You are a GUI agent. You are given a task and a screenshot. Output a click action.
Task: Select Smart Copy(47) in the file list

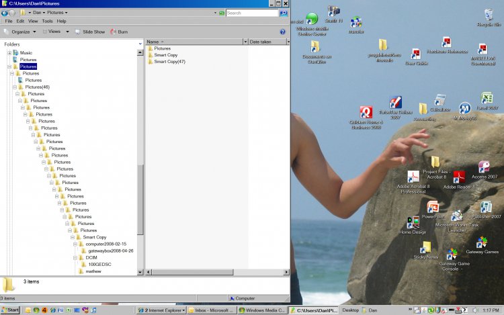pos(169,62)
